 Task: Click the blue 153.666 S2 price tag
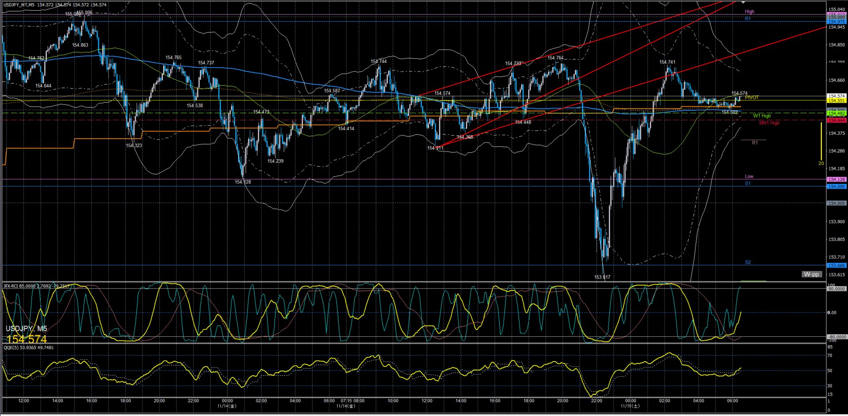pyautogui.click(x=836, y=266)
